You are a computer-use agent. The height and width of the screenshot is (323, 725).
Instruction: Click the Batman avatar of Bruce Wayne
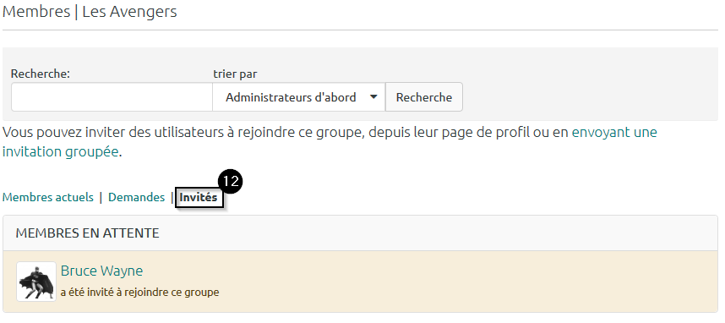click(36, 282)
